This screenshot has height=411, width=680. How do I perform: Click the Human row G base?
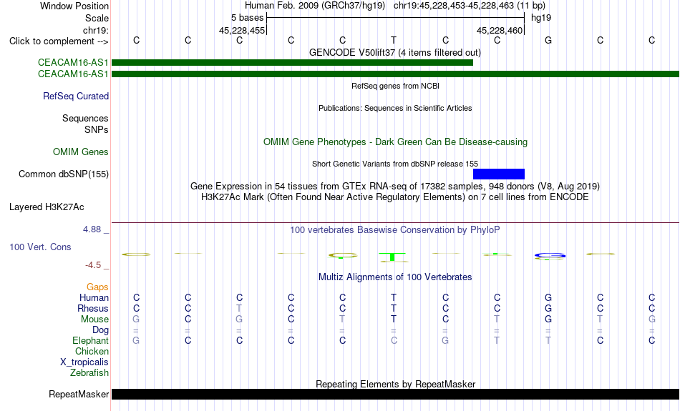(x=548, y=297)
